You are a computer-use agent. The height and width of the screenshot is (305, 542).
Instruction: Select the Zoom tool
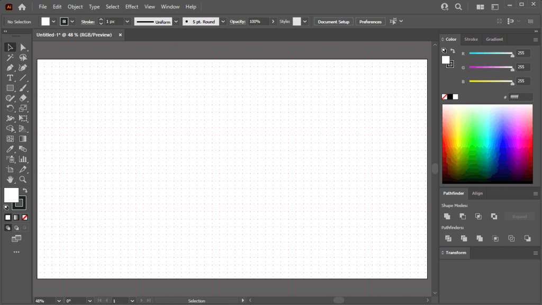(23, 180)
